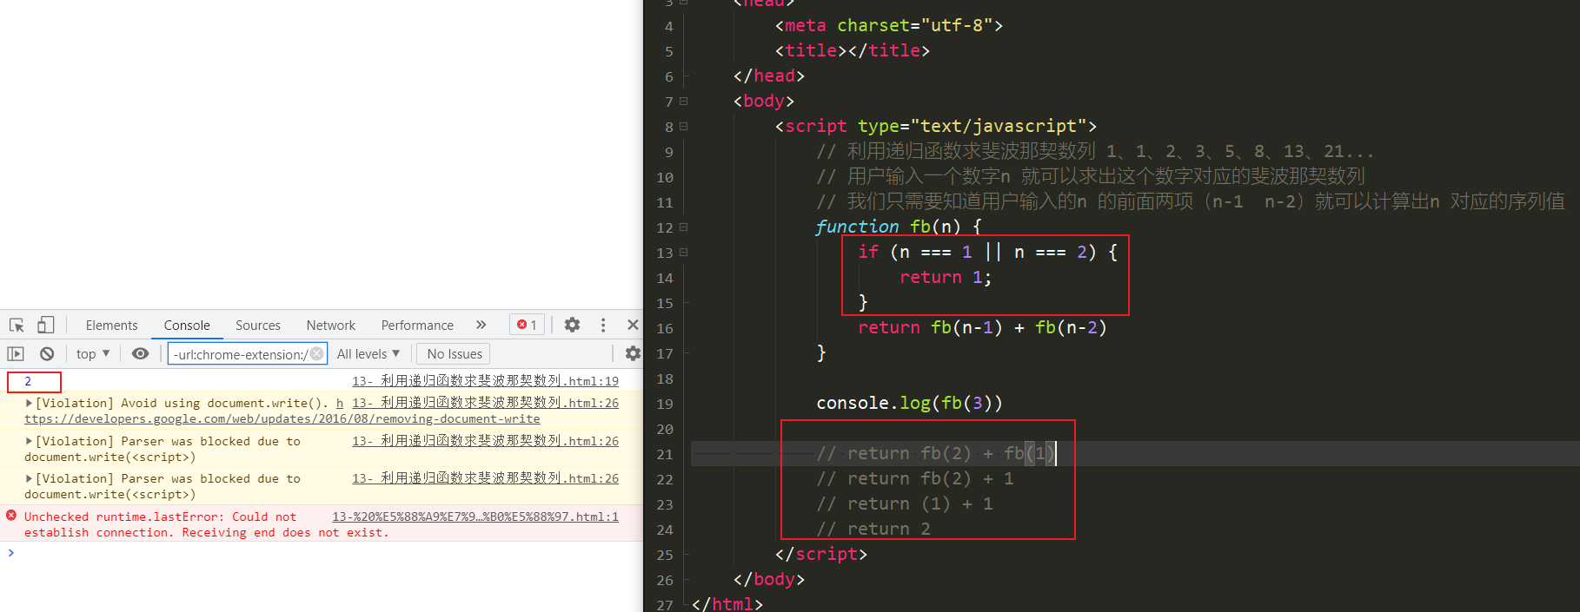1580x612 pixels.
Task: Open console settings gear icon
Action: pos(633,353)
